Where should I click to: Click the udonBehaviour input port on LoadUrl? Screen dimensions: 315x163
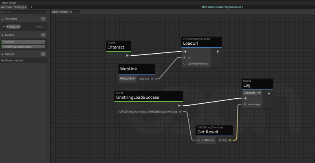185,63
